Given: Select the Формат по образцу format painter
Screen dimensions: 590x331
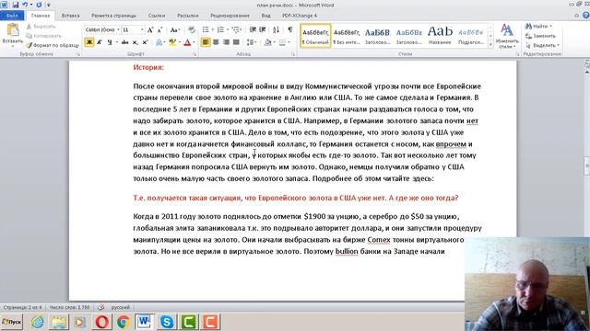Looking at the screenshot, I should tap(53, 45).
